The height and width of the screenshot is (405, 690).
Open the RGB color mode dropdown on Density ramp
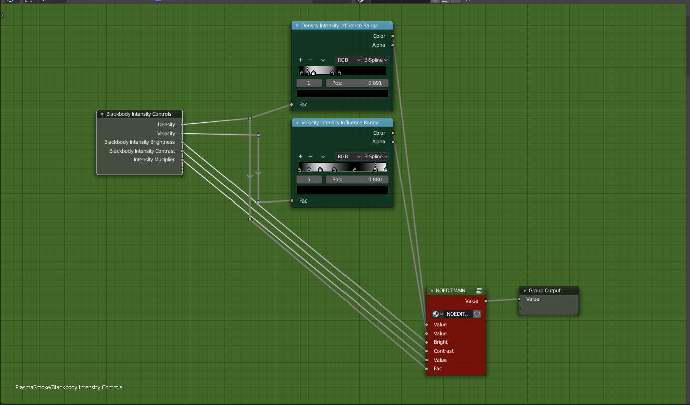pyautogui.click(x=348, y=60)
